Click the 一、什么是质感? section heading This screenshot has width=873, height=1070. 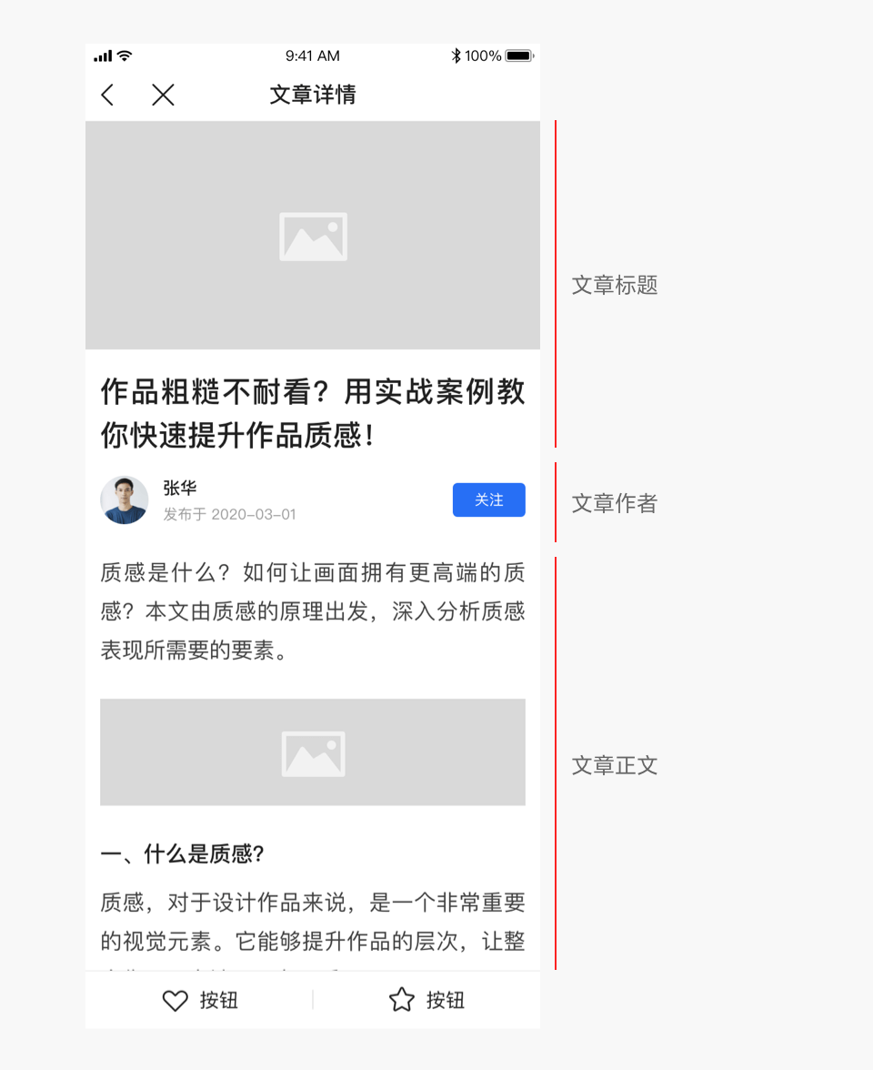[x=182, y=853]
